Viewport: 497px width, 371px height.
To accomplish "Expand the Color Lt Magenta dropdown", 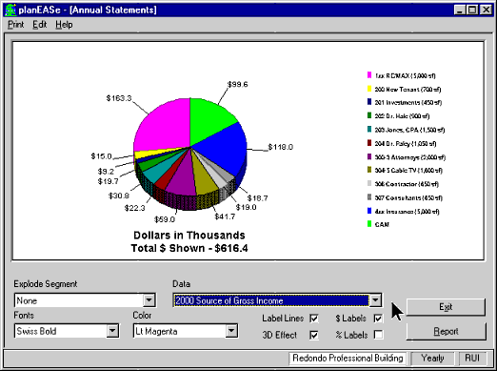I will click(x=231, y=331).
